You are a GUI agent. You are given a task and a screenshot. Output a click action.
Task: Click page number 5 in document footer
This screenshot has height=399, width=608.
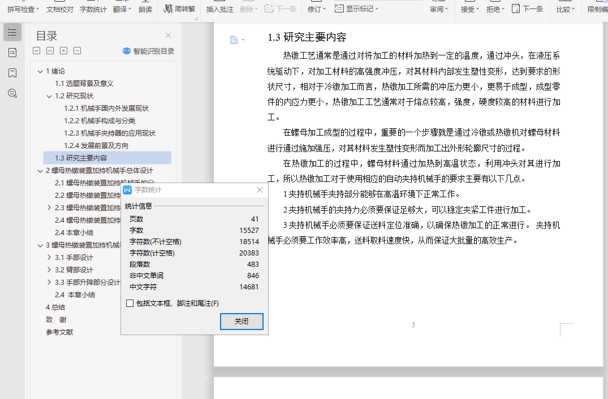tap(413, 324)
